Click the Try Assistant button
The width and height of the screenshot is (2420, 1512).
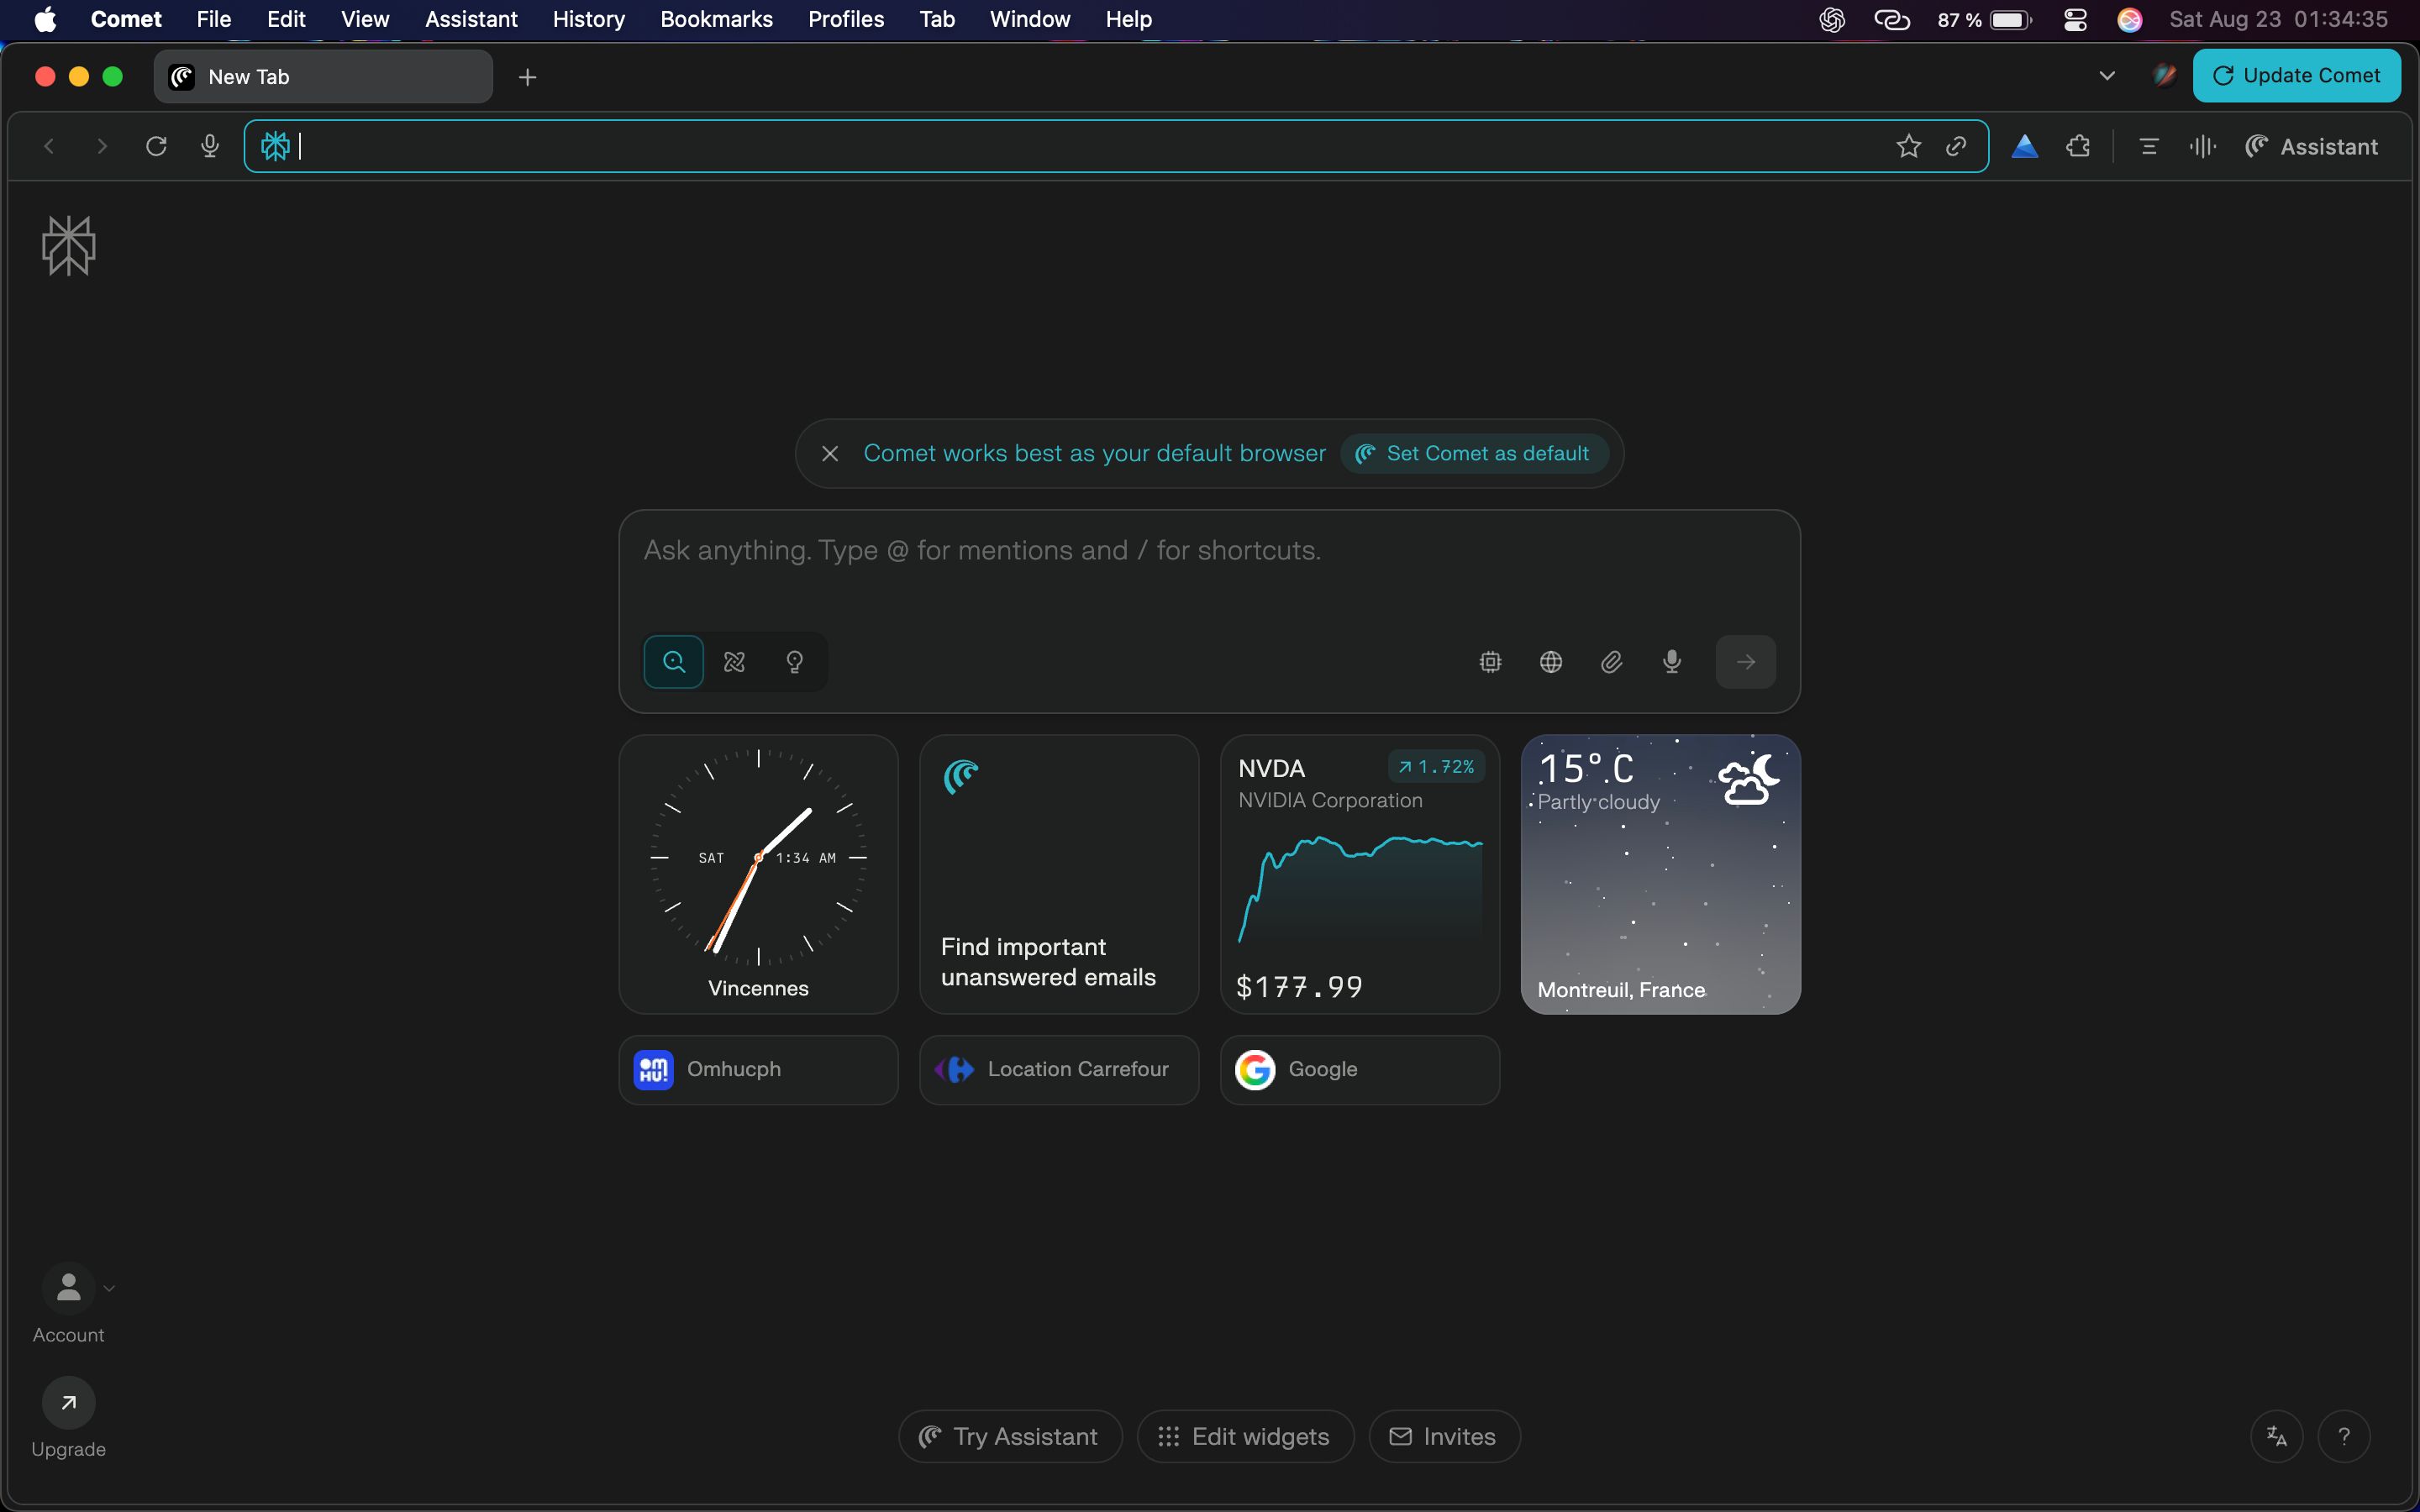[x=1010, y=1437]
